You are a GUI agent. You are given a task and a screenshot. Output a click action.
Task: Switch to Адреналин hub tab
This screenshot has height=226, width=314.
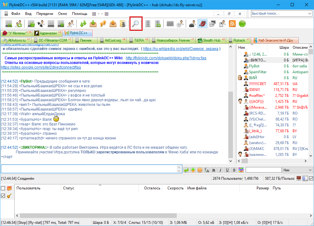tap(48, 33)
